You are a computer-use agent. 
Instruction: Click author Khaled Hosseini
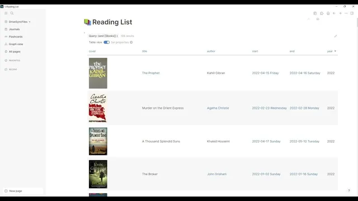coord(218,141)
